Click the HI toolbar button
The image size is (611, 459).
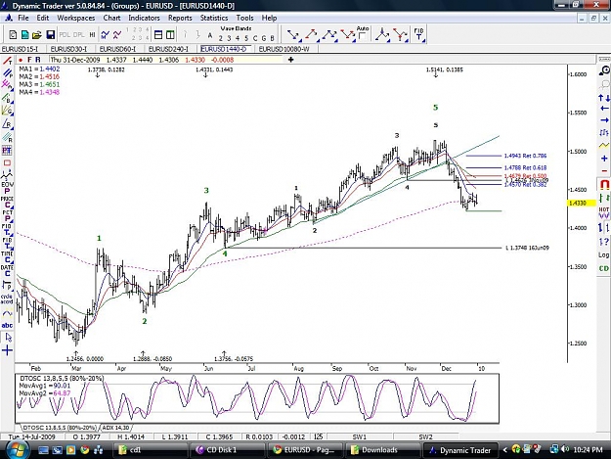(92, 35)
